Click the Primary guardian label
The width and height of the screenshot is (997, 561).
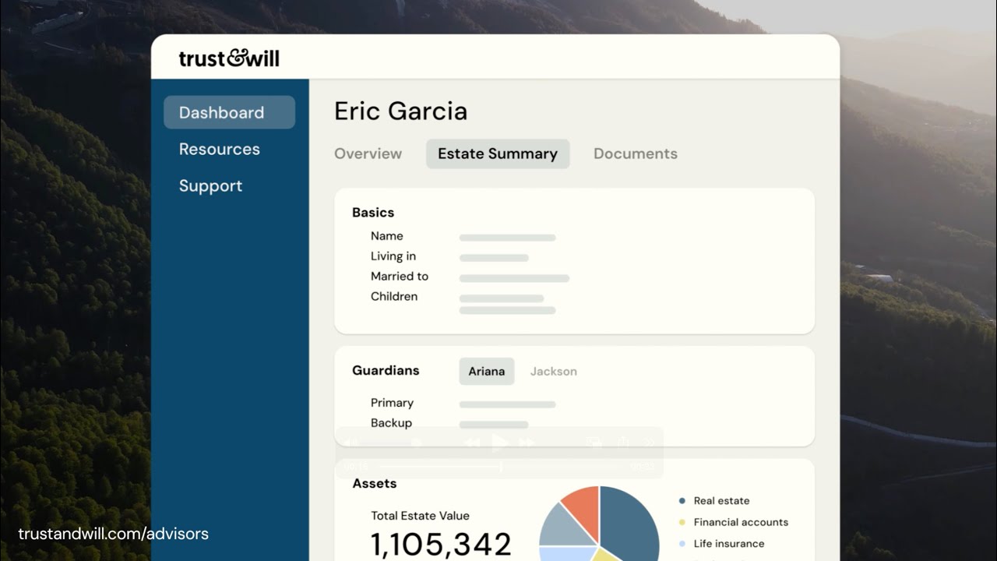(x=392, y=403)
